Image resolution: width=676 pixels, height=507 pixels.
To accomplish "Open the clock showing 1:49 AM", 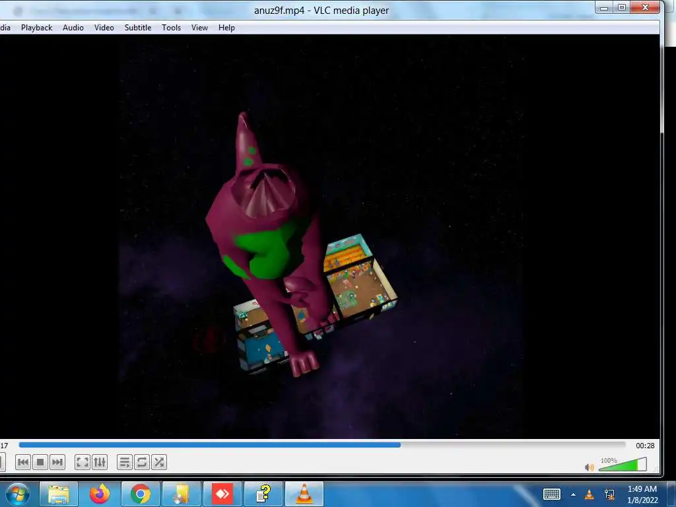I will click(x=642, y=494).
